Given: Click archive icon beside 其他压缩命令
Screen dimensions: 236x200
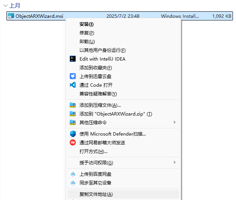Looking at the screenshot, I should [x=73, y=122].
